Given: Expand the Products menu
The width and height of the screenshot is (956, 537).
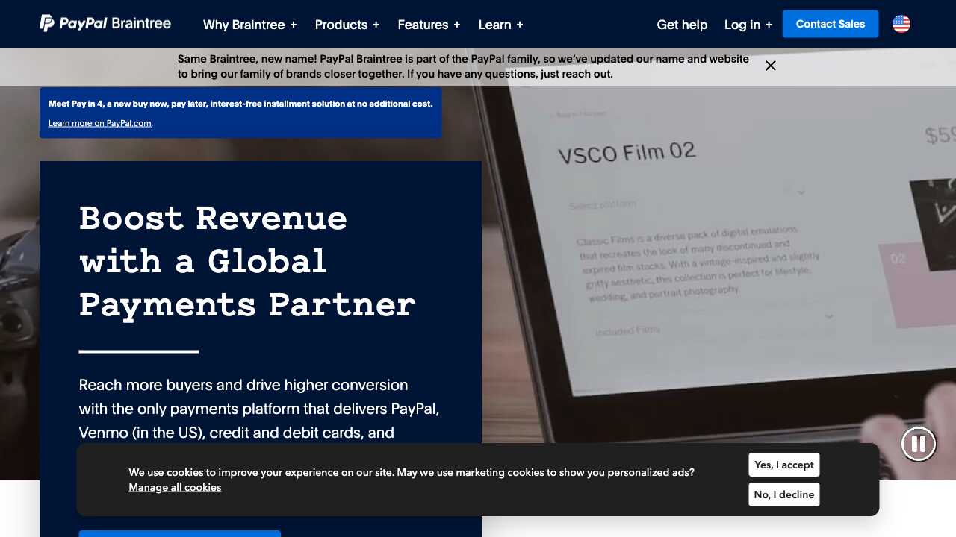Looking at the screenshot, I should click(347, 25).
